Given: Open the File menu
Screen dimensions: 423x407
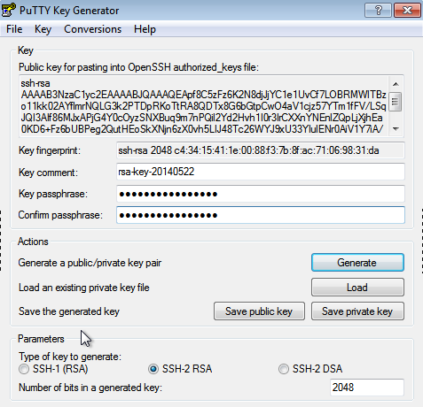Looking at the screenshot, I should point(14,29).
